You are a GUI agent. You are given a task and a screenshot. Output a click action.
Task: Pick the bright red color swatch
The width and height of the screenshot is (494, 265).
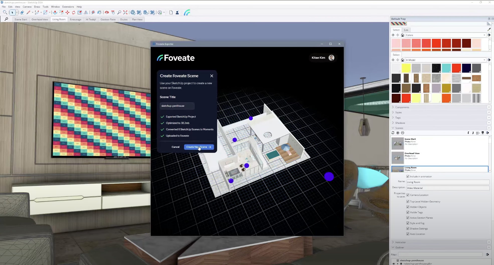[x=436, y=43]
